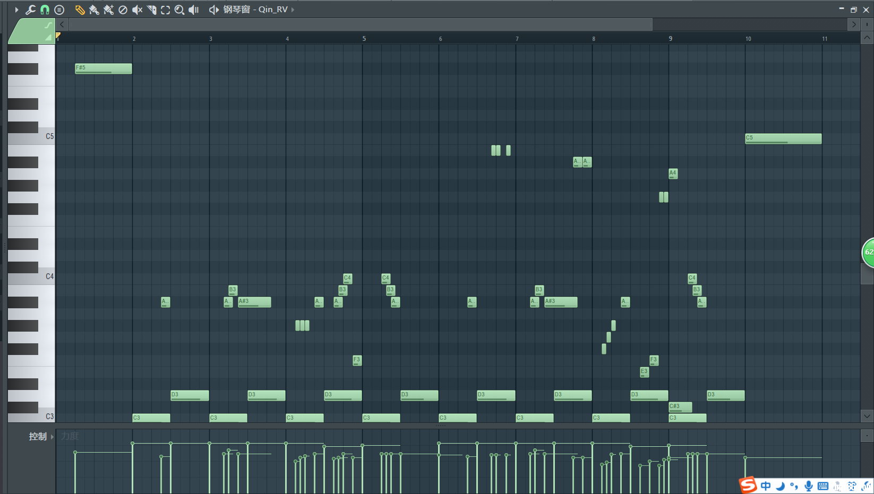
Task: Open the Sogou soft keyboard icon
Action: click(x=823, y=486)
